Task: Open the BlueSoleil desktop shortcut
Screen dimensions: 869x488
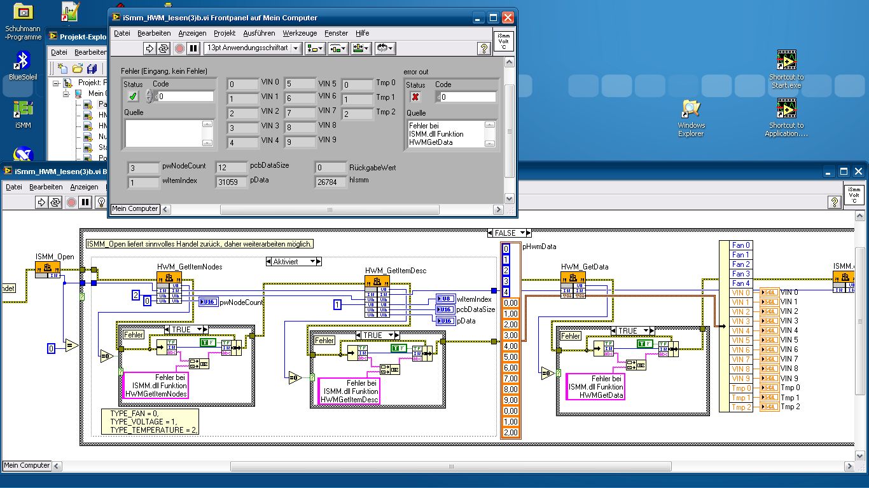Action: point(23,62)
